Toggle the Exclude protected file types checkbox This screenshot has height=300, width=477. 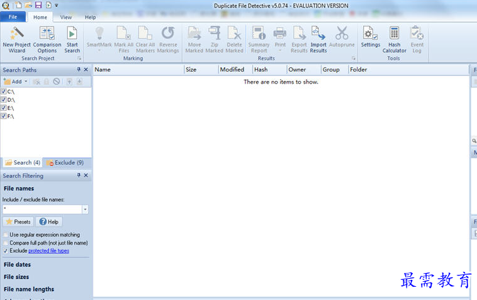tap(6, 251)
